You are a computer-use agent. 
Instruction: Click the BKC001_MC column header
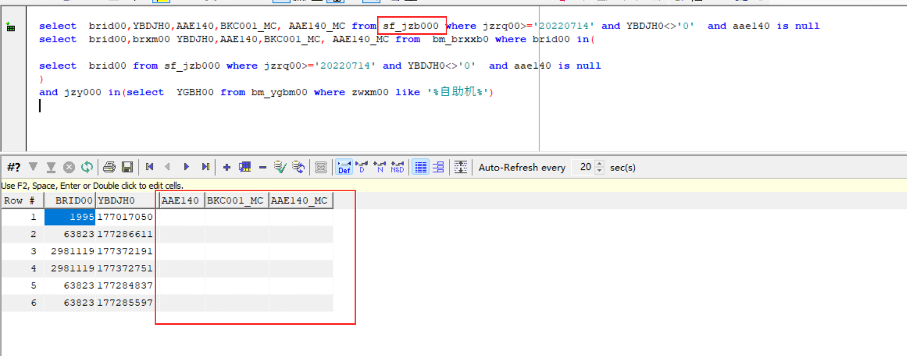click(x=237, y=201)
